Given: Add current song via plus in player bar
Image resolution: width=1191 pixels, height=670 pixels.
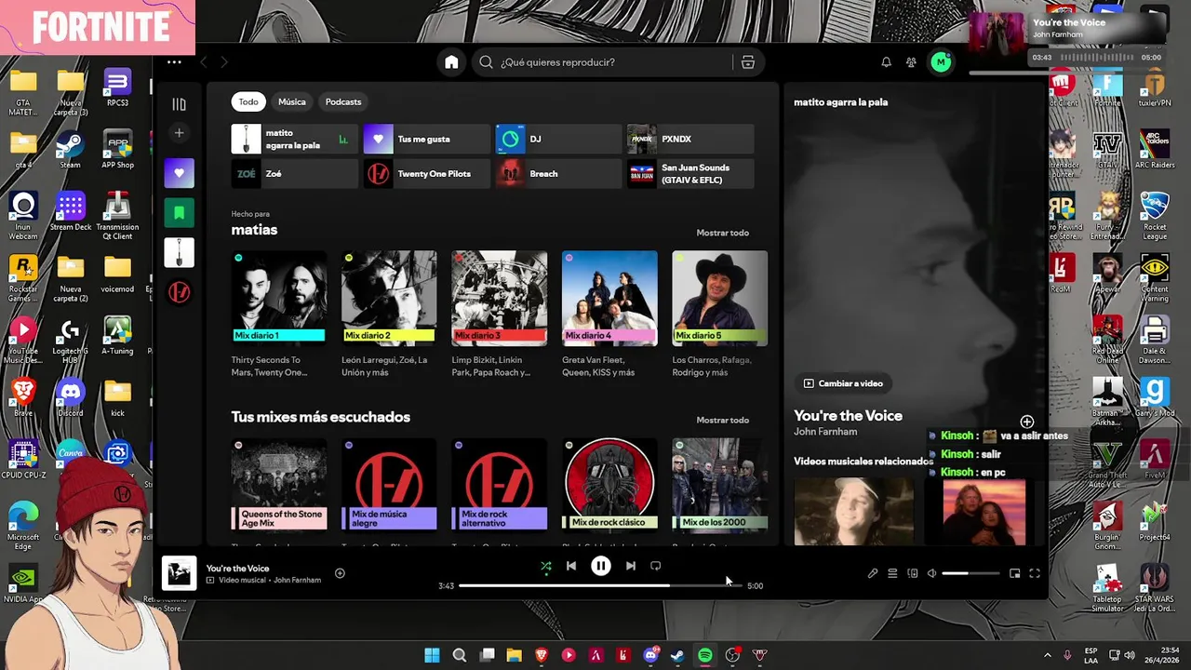Looking at the screenshot, I should click(x=340, y=573).
